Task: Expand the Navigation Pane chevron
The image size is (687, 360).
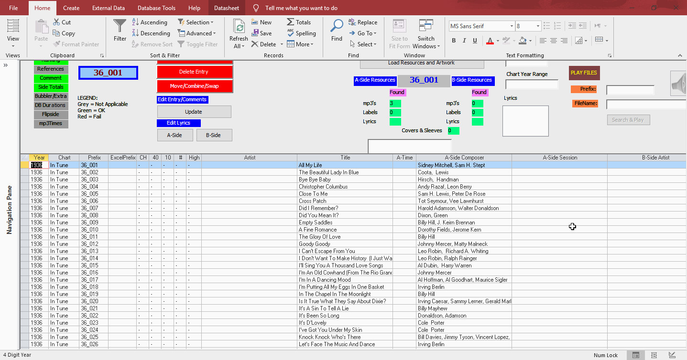Action: (6, 65)
